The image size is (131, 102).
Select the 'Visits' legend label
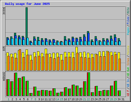click(x=128, y=50)
